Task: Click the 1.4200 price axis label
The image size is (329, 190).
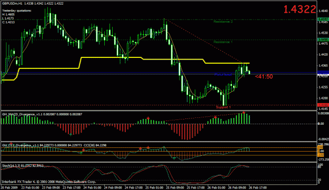Action: pyautogui.click(x=323, y=98)
